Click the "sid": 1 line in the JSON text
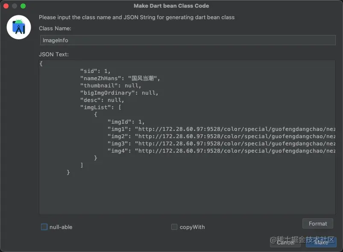The height and width of the screenshot is (252, 343). click(x=95, y=71)
